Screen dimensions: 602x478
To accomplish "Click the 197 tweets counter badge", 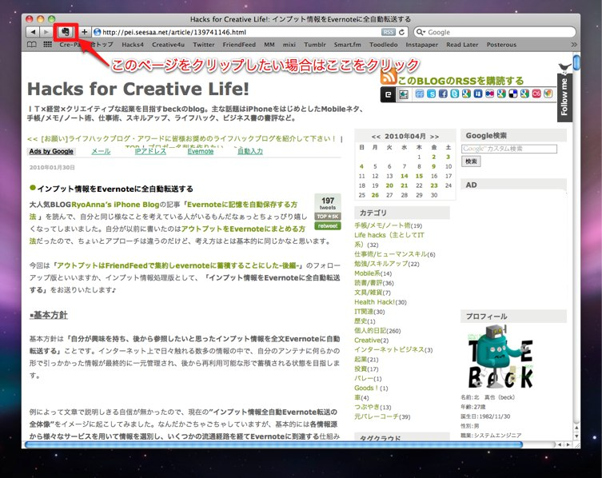I will pos(328,203).
